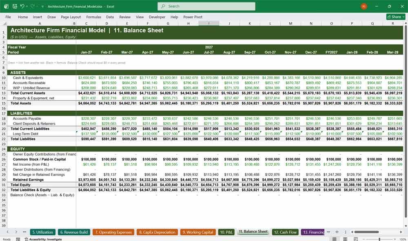Click the horizontal scrollbar left arrow

pos(352,232)
